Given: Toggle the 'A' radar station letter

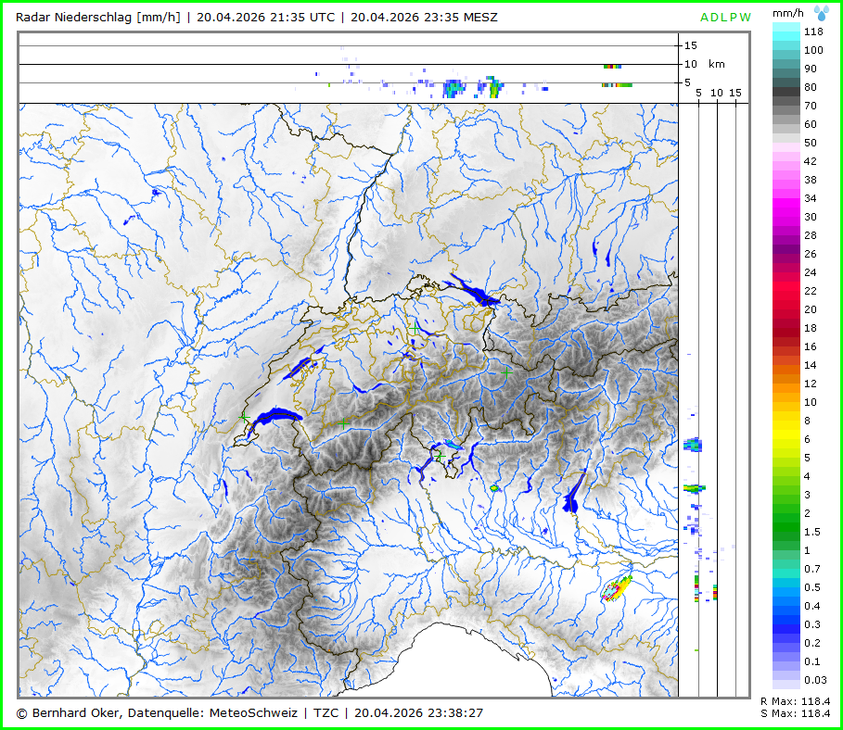Looking at the screenshot, I should [x=705, y=17].
